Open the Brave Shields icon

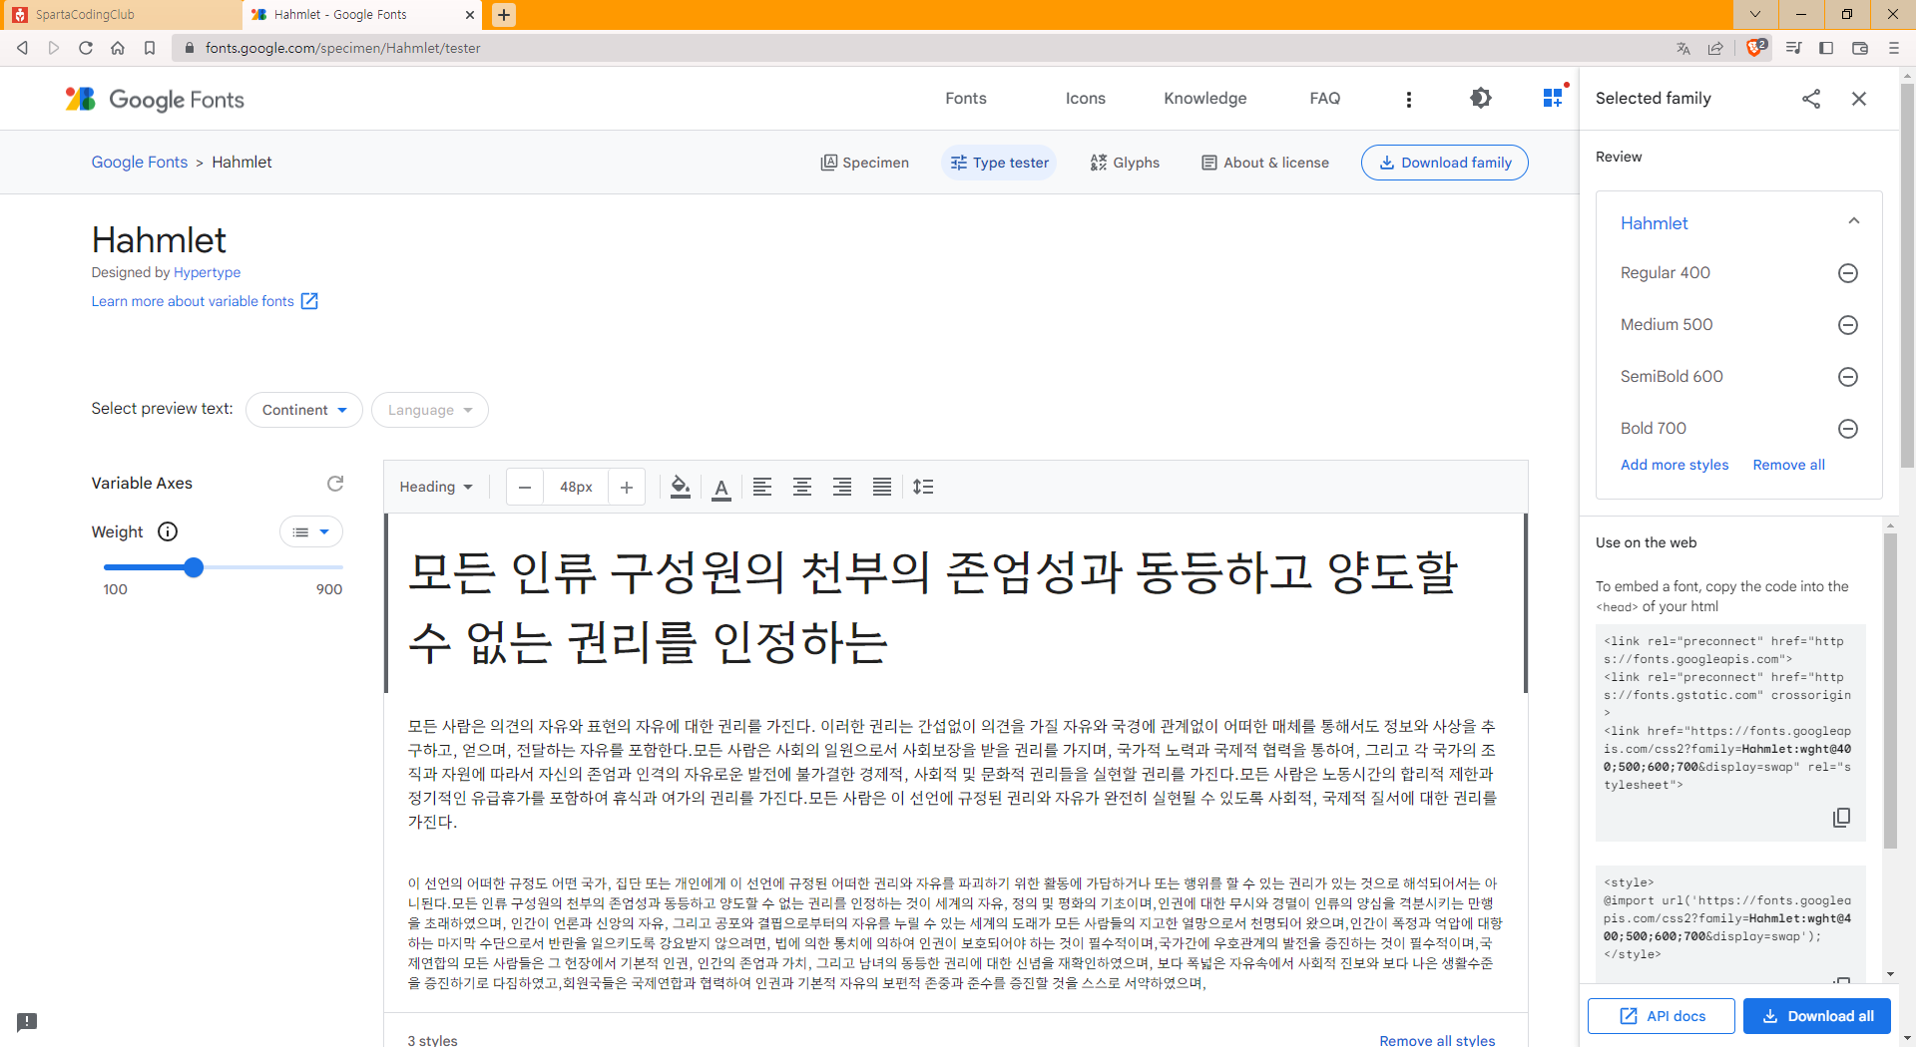click(1755, 48)
